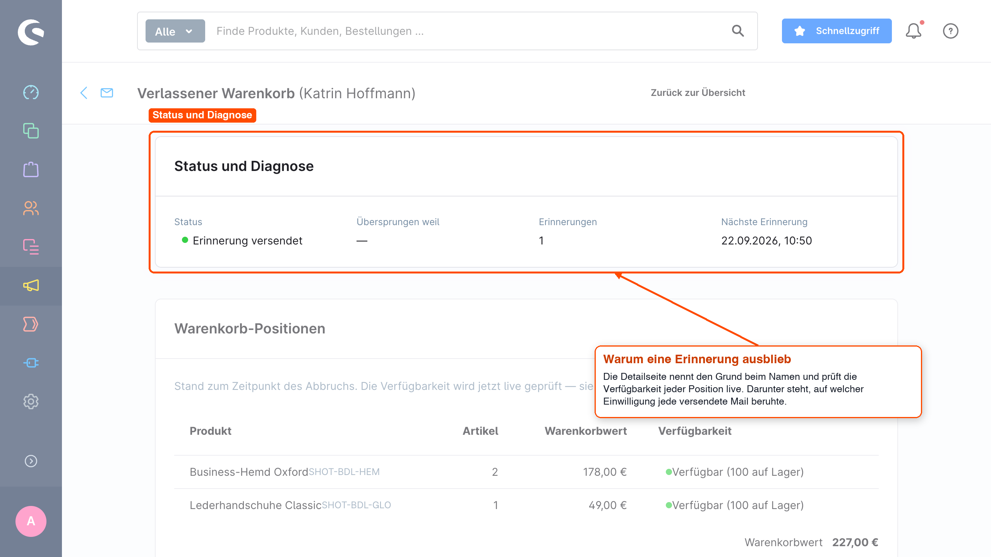Open the Customers people icon
This screenshot has height=557, width=991.
31,208
